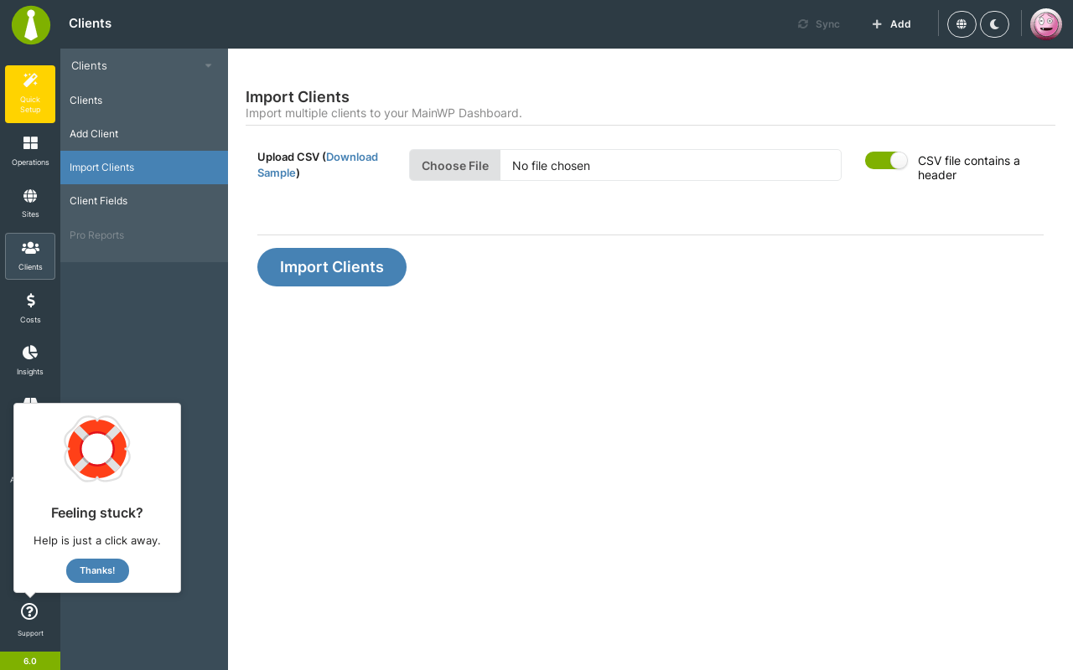Click the MainWP tie logo
The width and height of the screenshot is (1073, 670).
click(x=31, y=24)
